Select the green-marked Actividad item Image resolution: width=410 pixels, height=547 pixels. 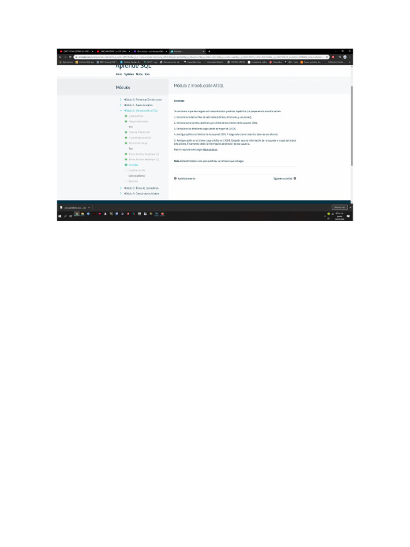pyautogui.click(x=132, y=165)
